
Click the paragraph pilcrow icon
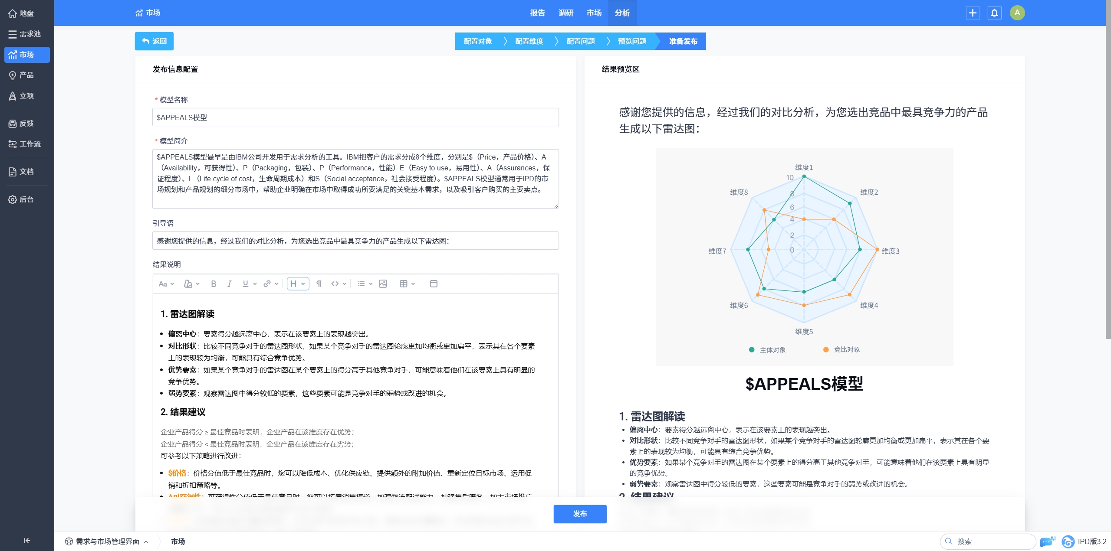coord(319,284)
